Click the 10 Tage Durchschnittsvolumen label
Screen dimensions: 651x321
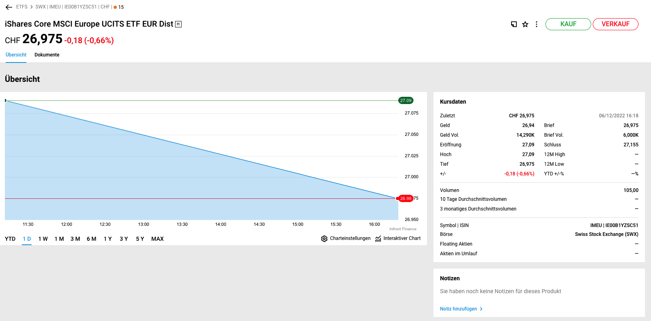[473, 199]
